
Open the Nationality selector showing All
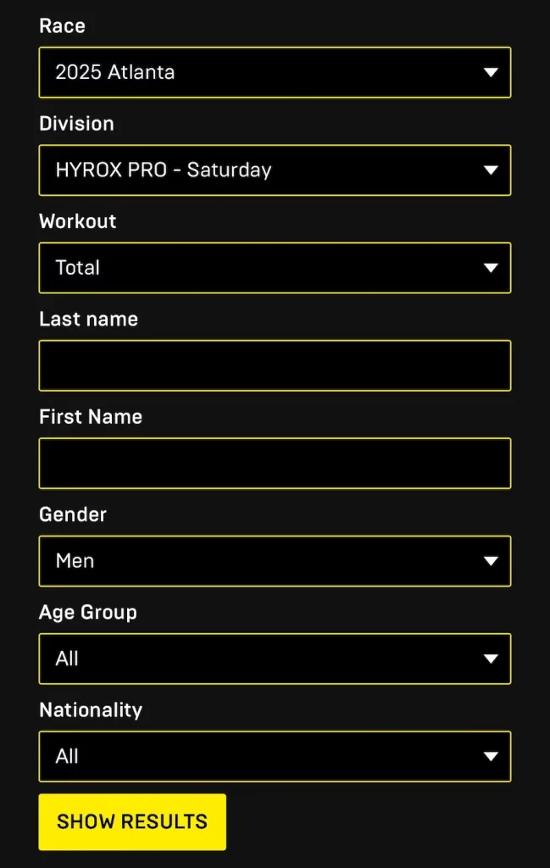point(275,757)
